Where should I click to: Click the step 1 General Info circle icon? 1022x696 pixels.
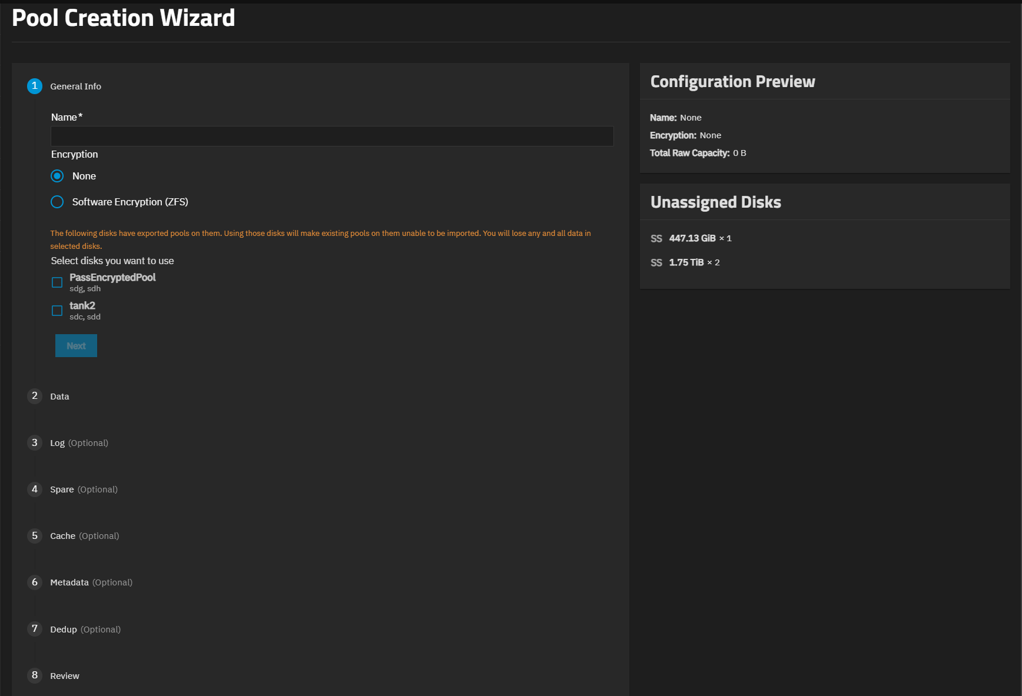(x=35, y=86)
